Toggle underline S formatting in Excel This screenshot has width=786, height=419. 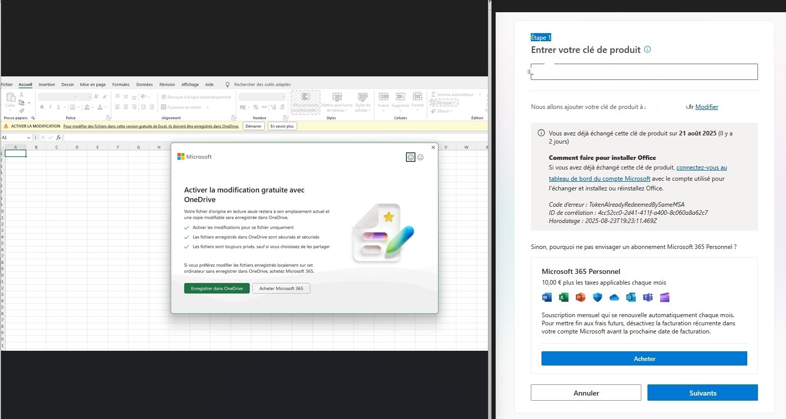[59, 107]
